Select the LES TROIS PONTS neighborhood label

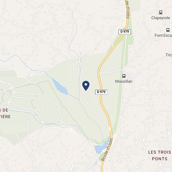click(160, 155)
